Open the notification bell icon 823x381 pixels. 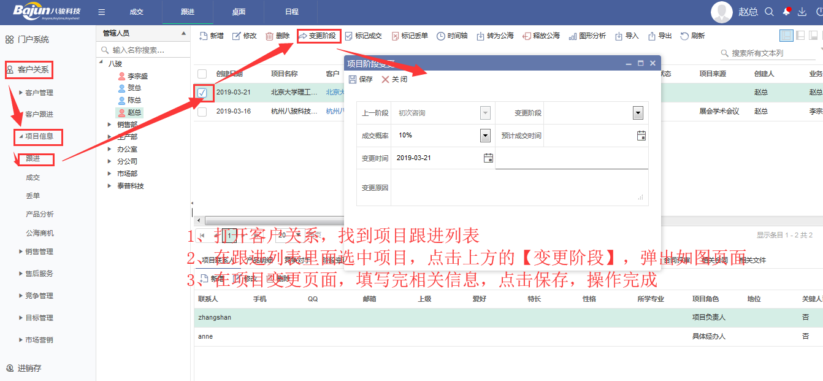pyautogui.click(x=786, y=12)
